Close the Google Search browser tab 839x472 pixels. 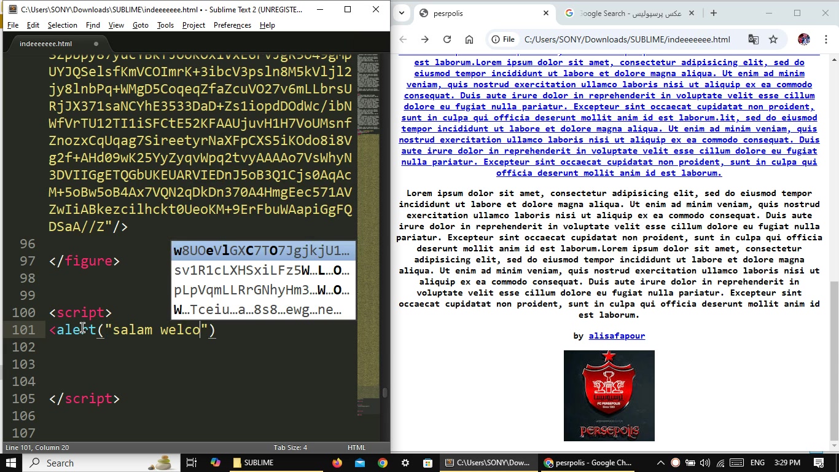[x=692, y=14]
